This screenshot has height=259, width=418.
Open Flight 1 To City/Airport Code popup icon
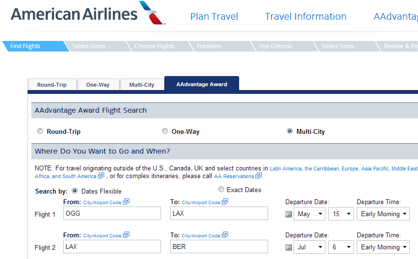tap(225, 202)
